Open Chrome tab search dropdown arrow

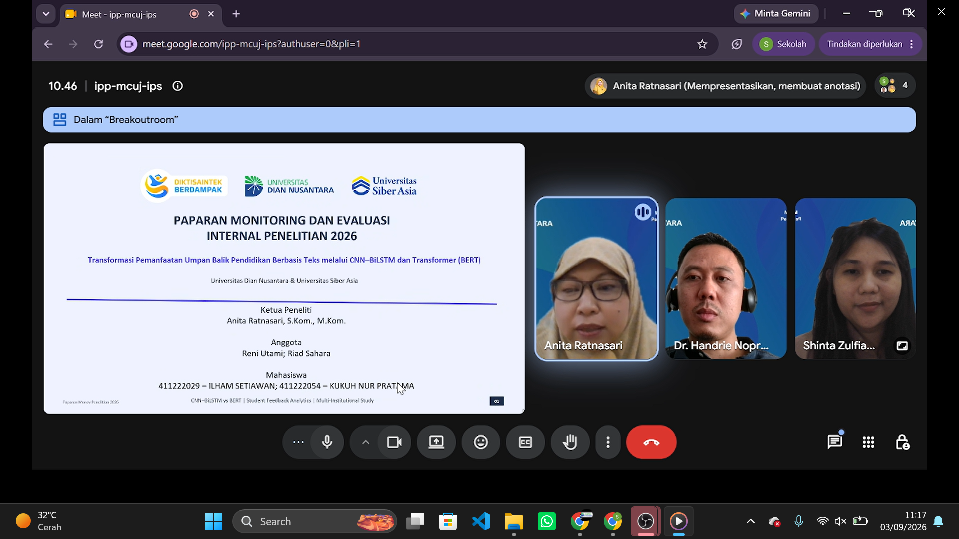[46, 14]
